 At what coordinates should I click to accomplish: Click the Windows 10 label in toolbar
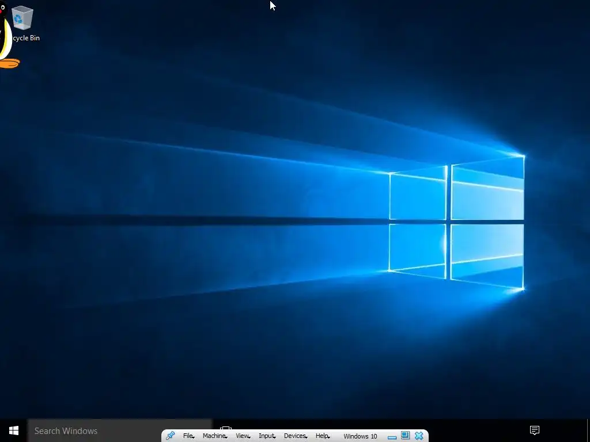pos(360,436)
